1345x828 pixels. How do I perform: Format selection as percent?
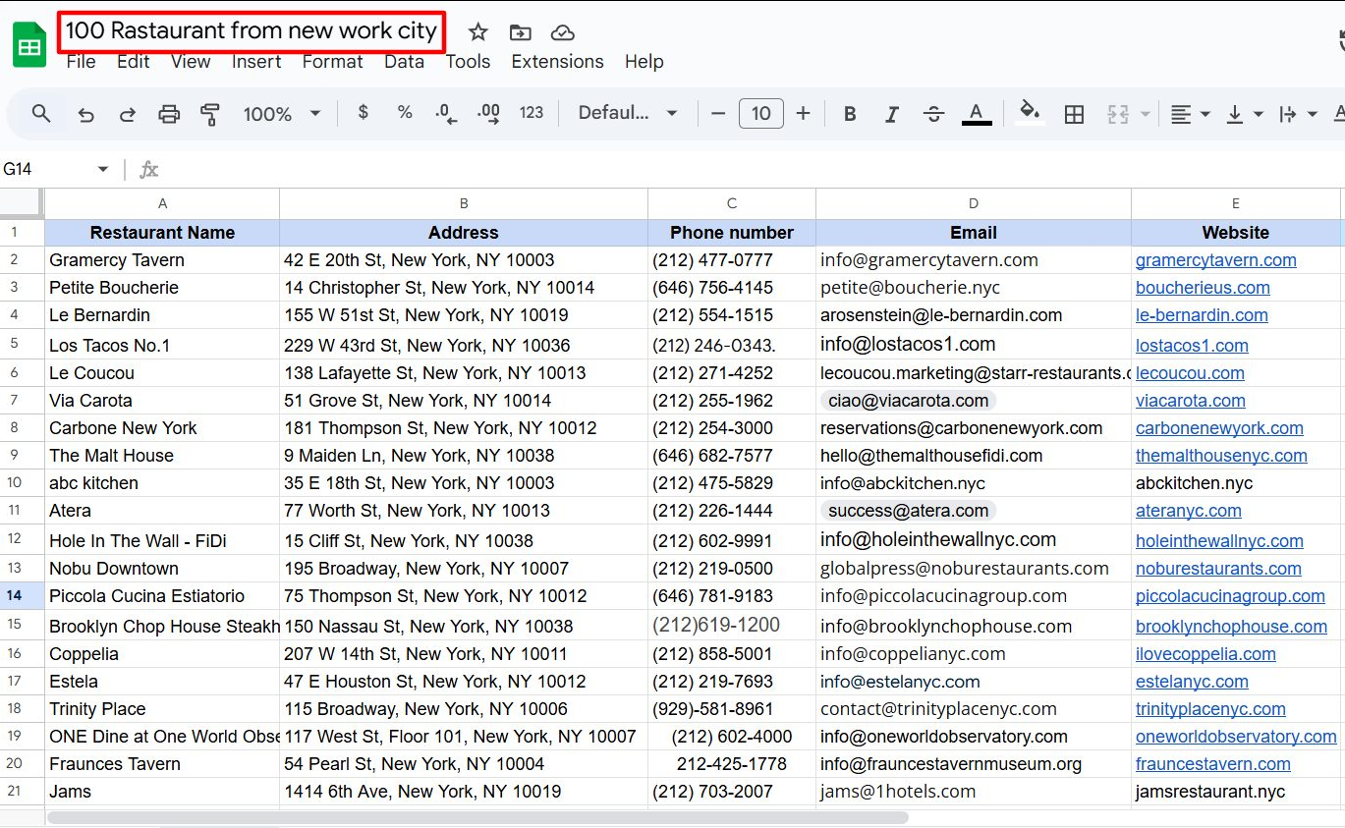point(404,113)
